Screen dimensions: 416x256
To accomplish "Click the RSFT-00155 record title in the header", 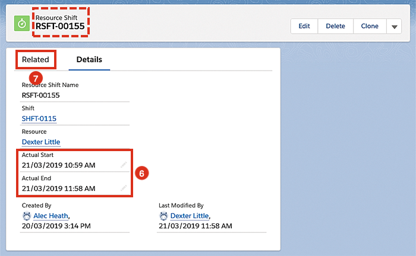I will coord(60,27).
